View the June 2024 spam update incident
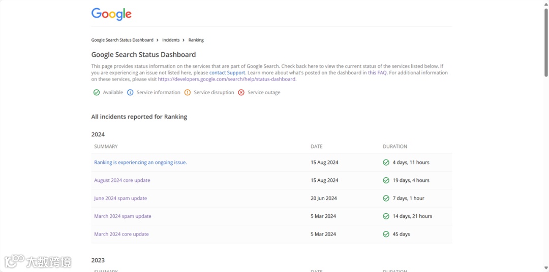Screen dimensions: 549x272 tap(120, 199)
